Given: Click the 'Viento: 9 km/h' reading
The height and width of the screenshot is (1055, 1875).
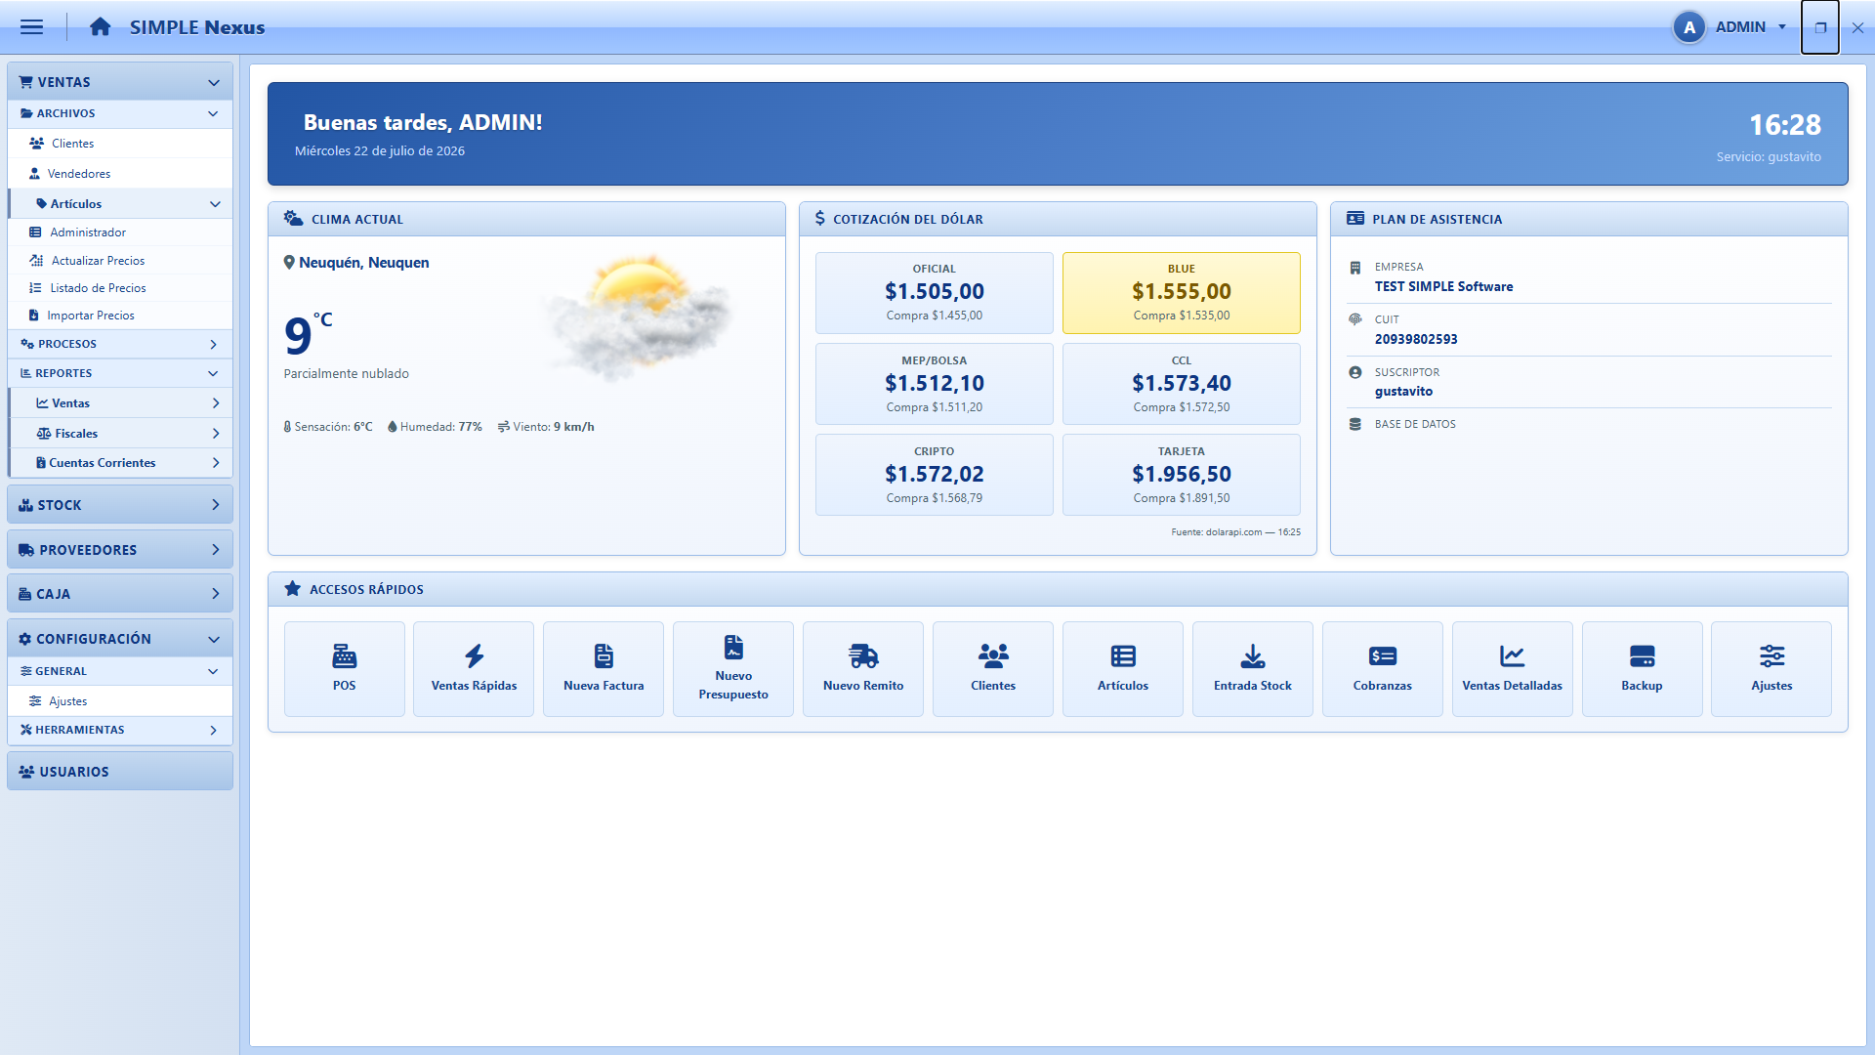Looking at the screenshot, I should [x=546, y=427].
